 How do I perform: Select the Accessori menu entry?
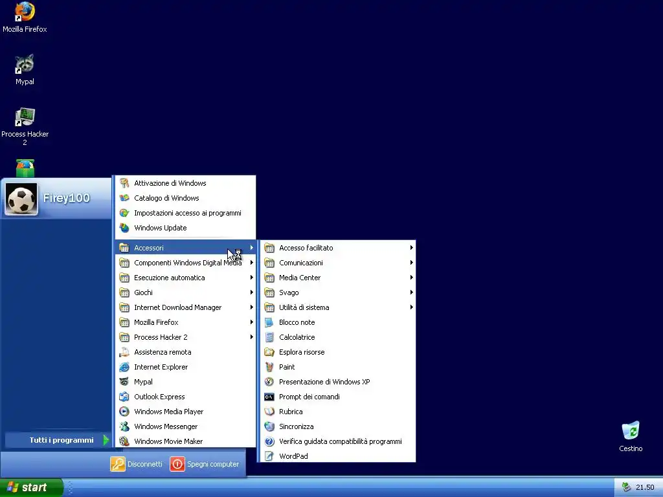pyautogui.click(x=186, y=248)
